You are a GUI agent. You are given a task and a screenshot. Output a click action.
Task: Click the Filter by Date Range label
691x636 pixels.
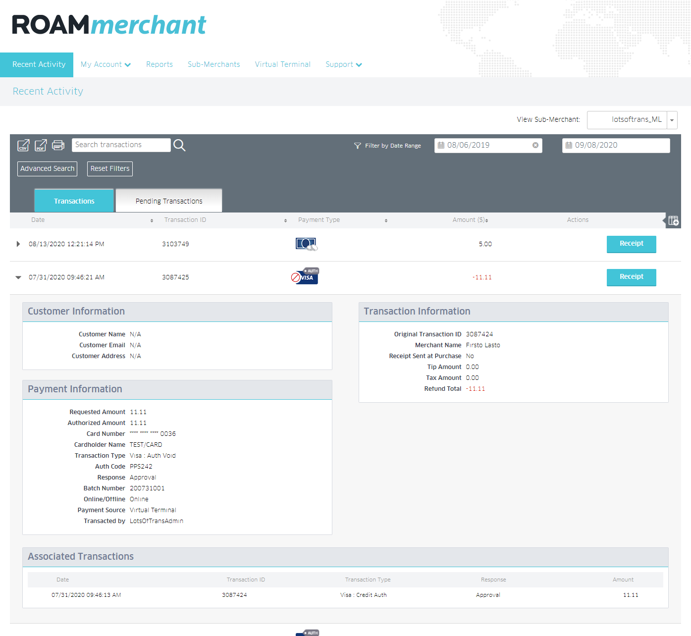pos(393,146)
